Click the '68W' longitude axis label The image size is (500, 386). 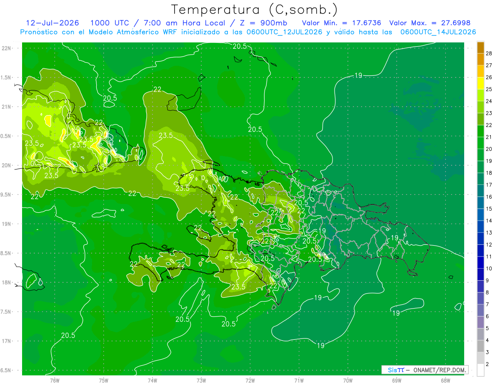445,380
